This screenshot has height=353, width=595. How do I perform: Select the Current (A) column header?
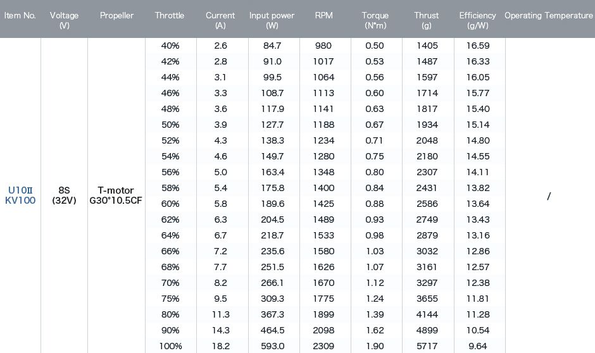click(x=220, y=20)
